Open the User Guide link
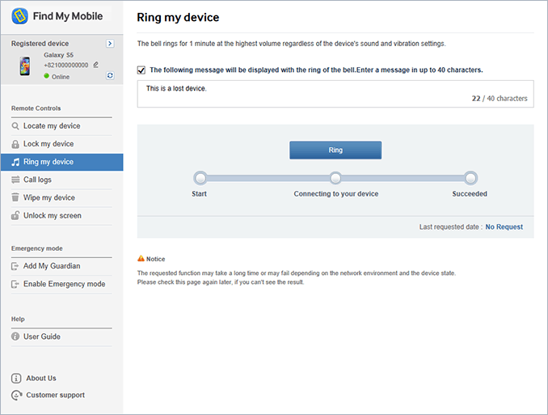This screenshot has height=415, width=548. [x=42, y=337]
